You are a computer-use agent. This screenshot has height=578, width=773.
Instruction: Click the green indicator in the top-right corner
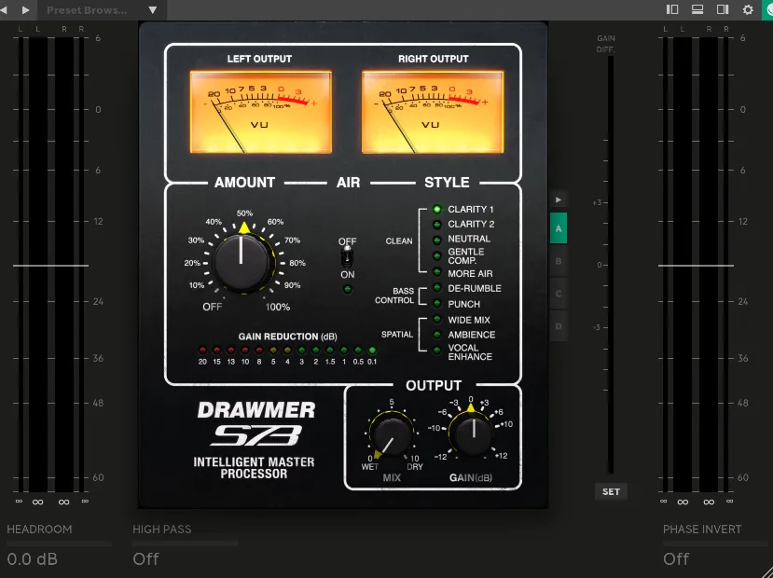768,10
